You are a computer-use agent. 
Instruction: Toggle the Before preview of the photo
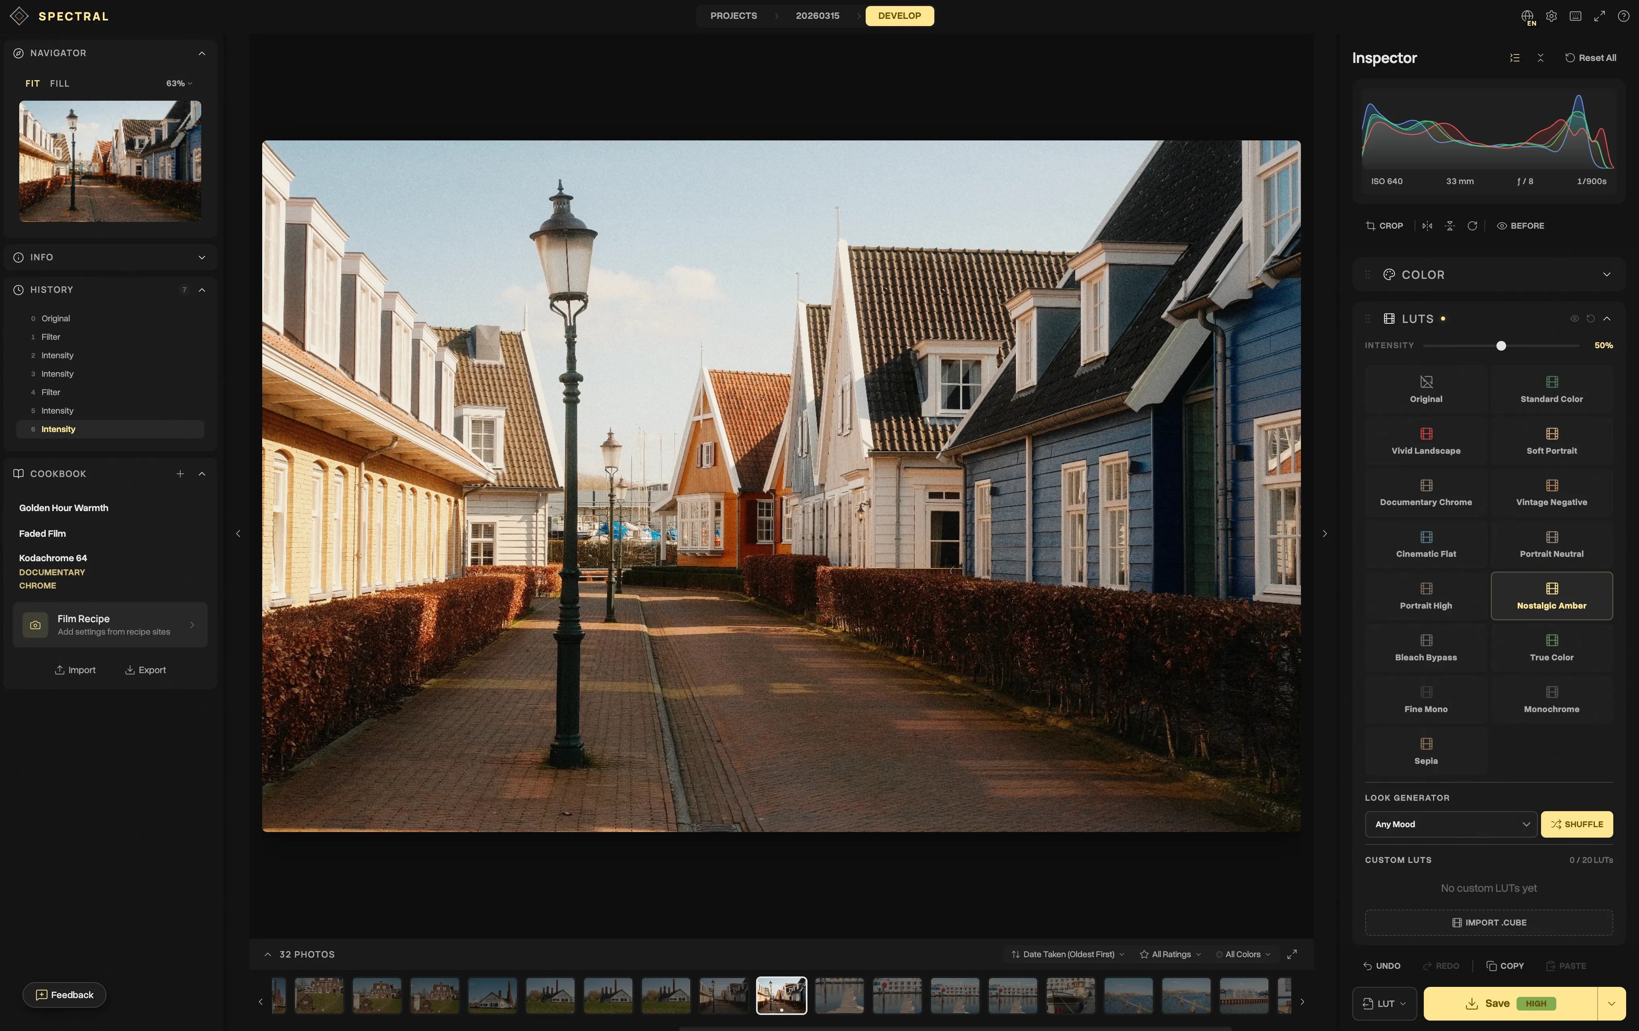[1521, 225]
